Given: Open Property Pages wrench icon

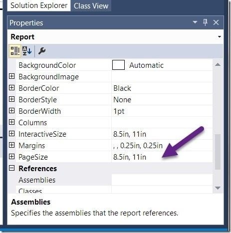Looking at the screenshot, I should click(42, 51).
